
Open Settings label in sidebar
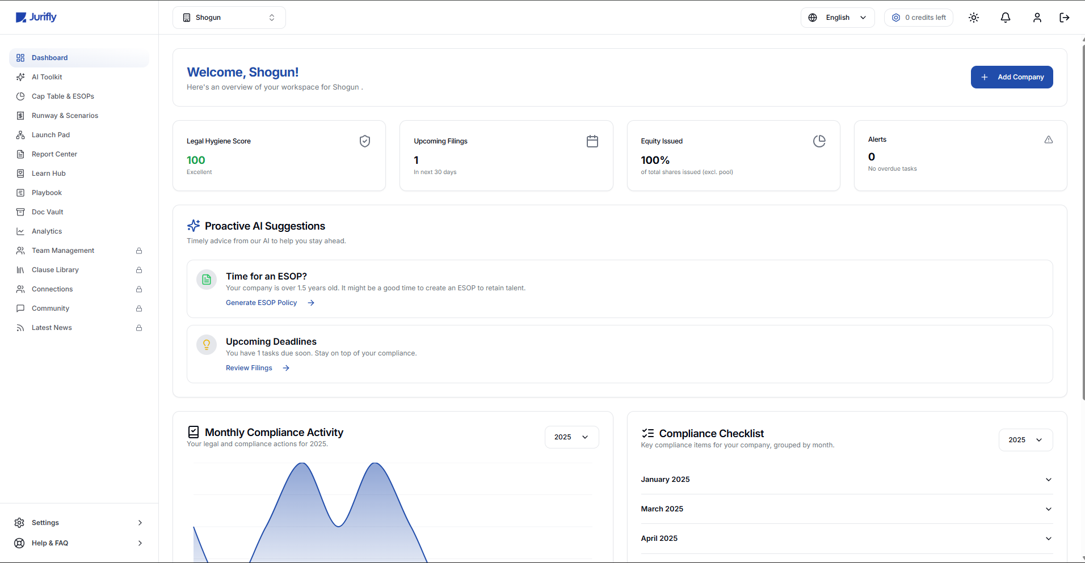45,523
